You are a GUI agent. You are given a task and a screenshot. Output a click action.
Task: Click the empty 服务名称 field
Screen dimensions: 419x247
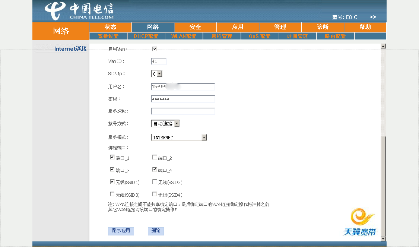(x=183, y=111)
